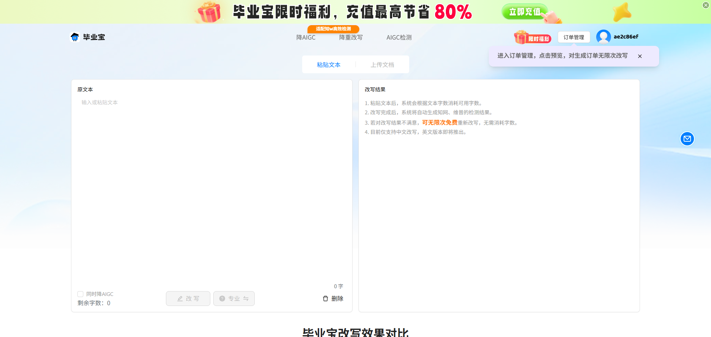Click the orange 适配知w高效检测 badge
Screen dimensions: 711x337
(333, 29)
